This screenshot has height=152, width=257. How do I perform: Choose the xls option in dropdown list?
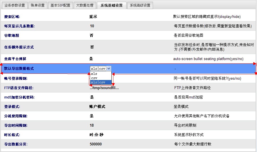pyautogui.click(x=94, y=74)
